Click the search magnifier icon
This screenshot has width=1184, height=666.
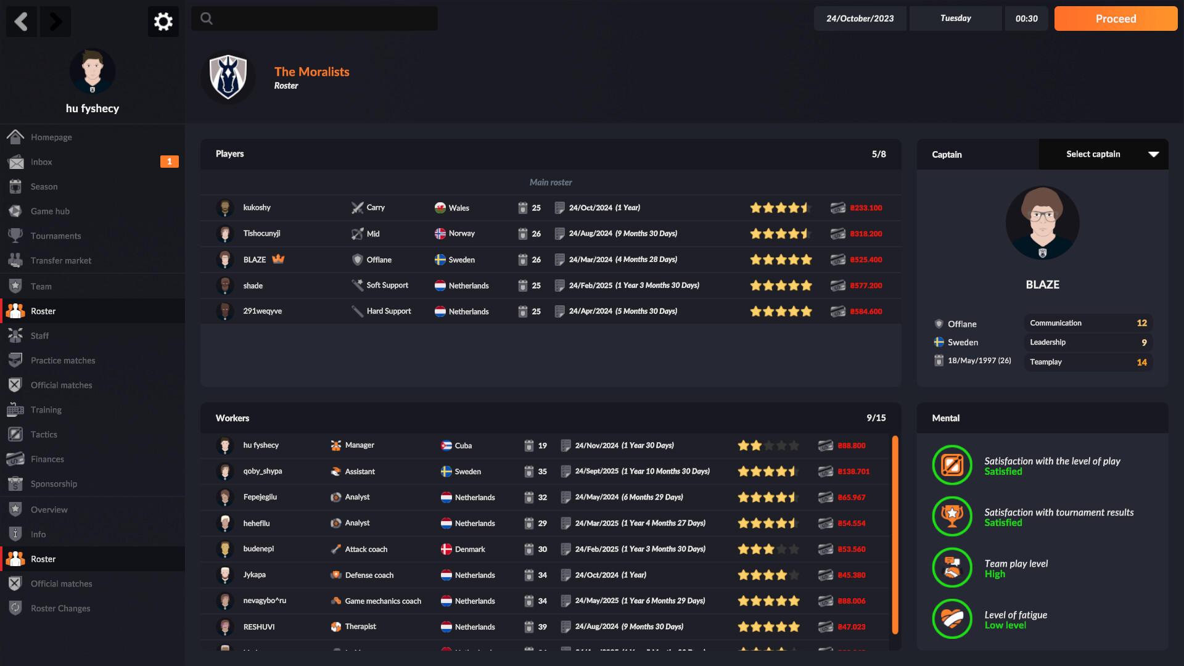pyautogui.click(x=206, y=18)
